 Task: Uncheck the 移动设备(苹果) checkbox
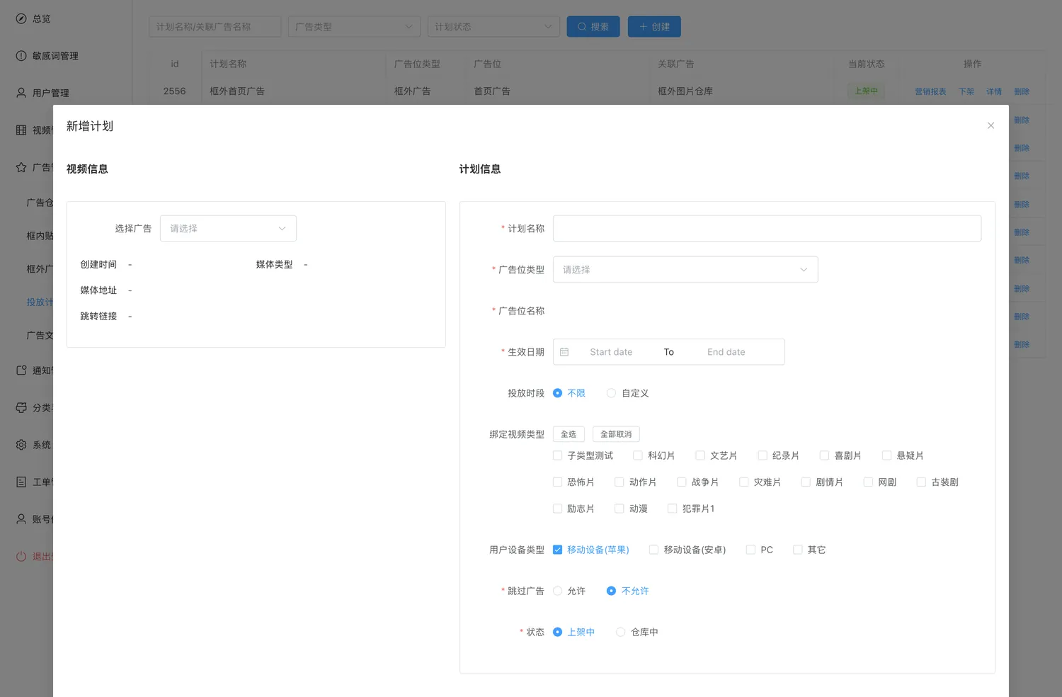tap(557, 550)
